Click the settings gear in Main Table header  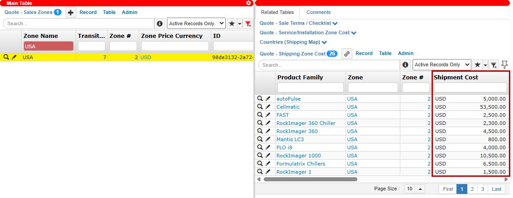[248, 3]
